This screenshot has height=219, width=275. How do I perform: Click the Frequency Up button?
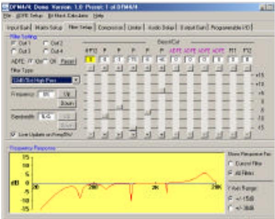(67, 94)
